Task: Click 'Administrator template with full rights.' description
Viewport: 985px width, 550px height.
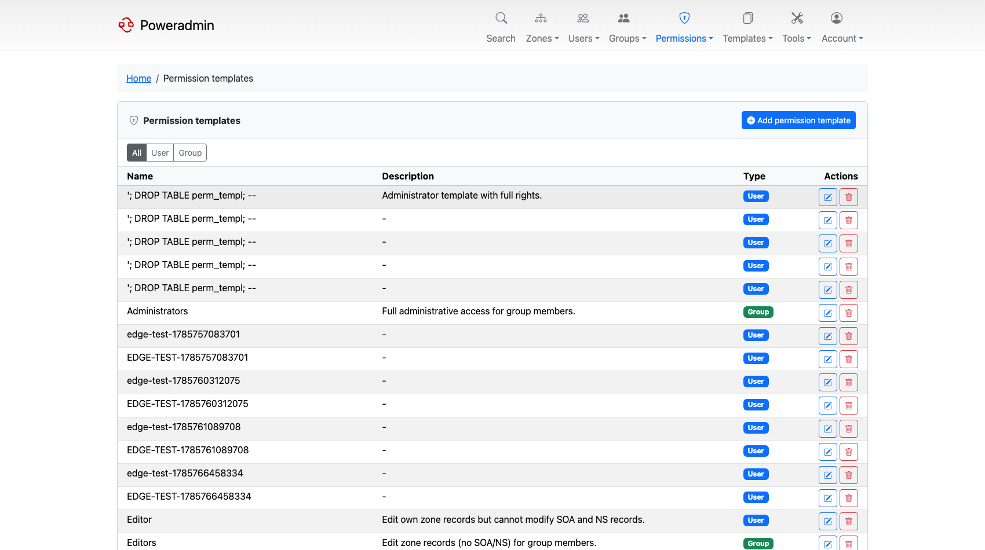Action: click(x=462, y=196)
